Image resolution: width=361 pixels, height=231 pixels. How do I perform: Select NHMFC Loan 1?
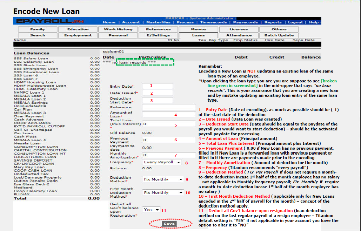tap(29, 93)
